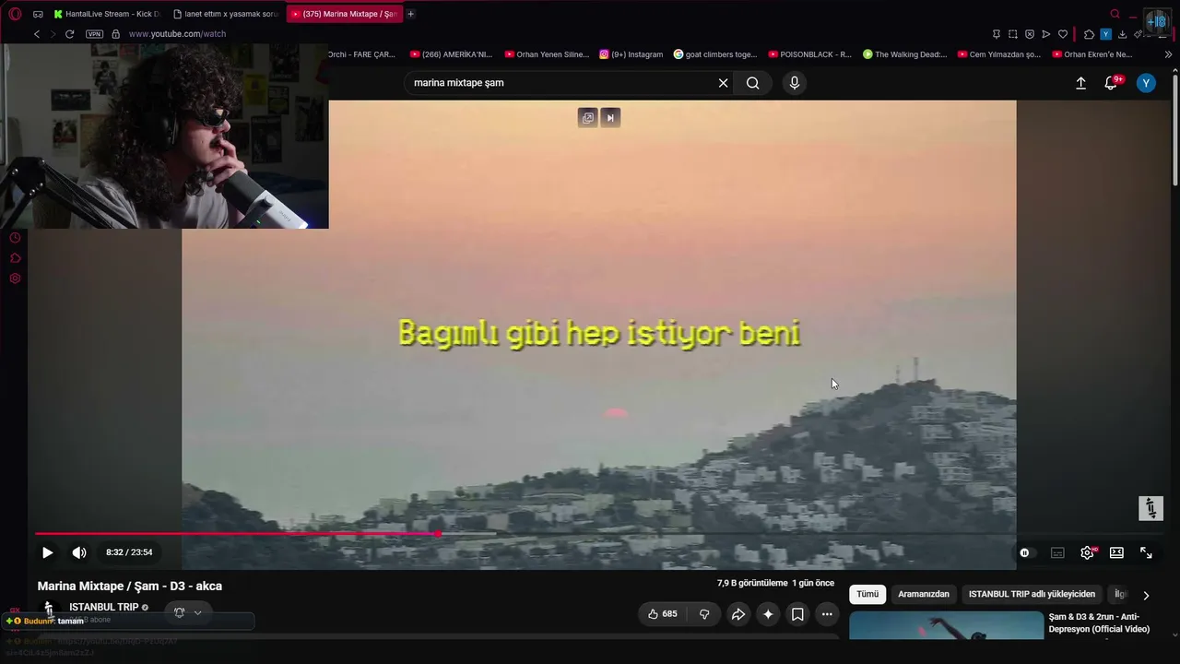Open YouTube account avatar menu

(x=1146, y=83)
